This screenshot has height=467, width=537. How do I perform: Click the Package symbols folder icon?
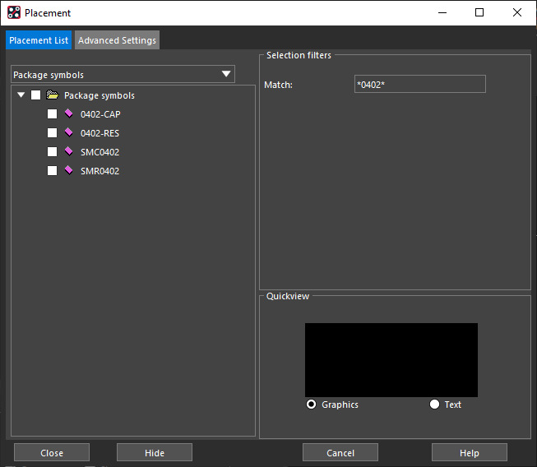click(x=53, y=95)
